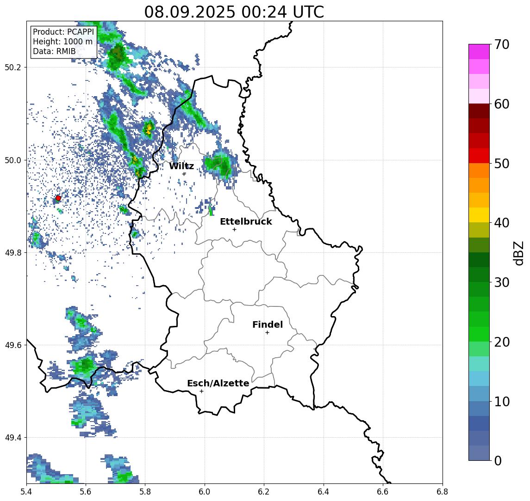Click the cross marker below Findel label
This screenshot has width=530, height=501.
click(267, 333)
